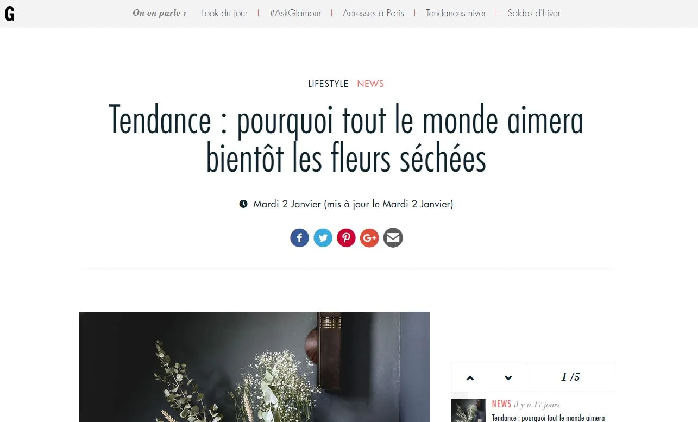Open the Look du jour topic

(224, 13)
